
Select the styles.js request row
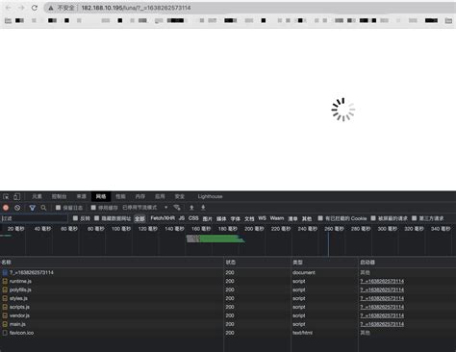228,298
